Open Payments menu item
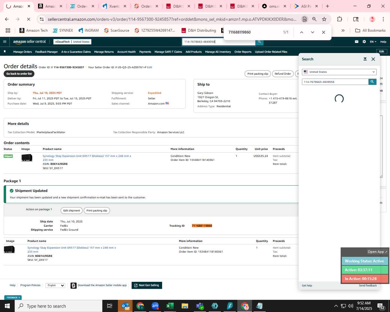 tap(145, 52)
